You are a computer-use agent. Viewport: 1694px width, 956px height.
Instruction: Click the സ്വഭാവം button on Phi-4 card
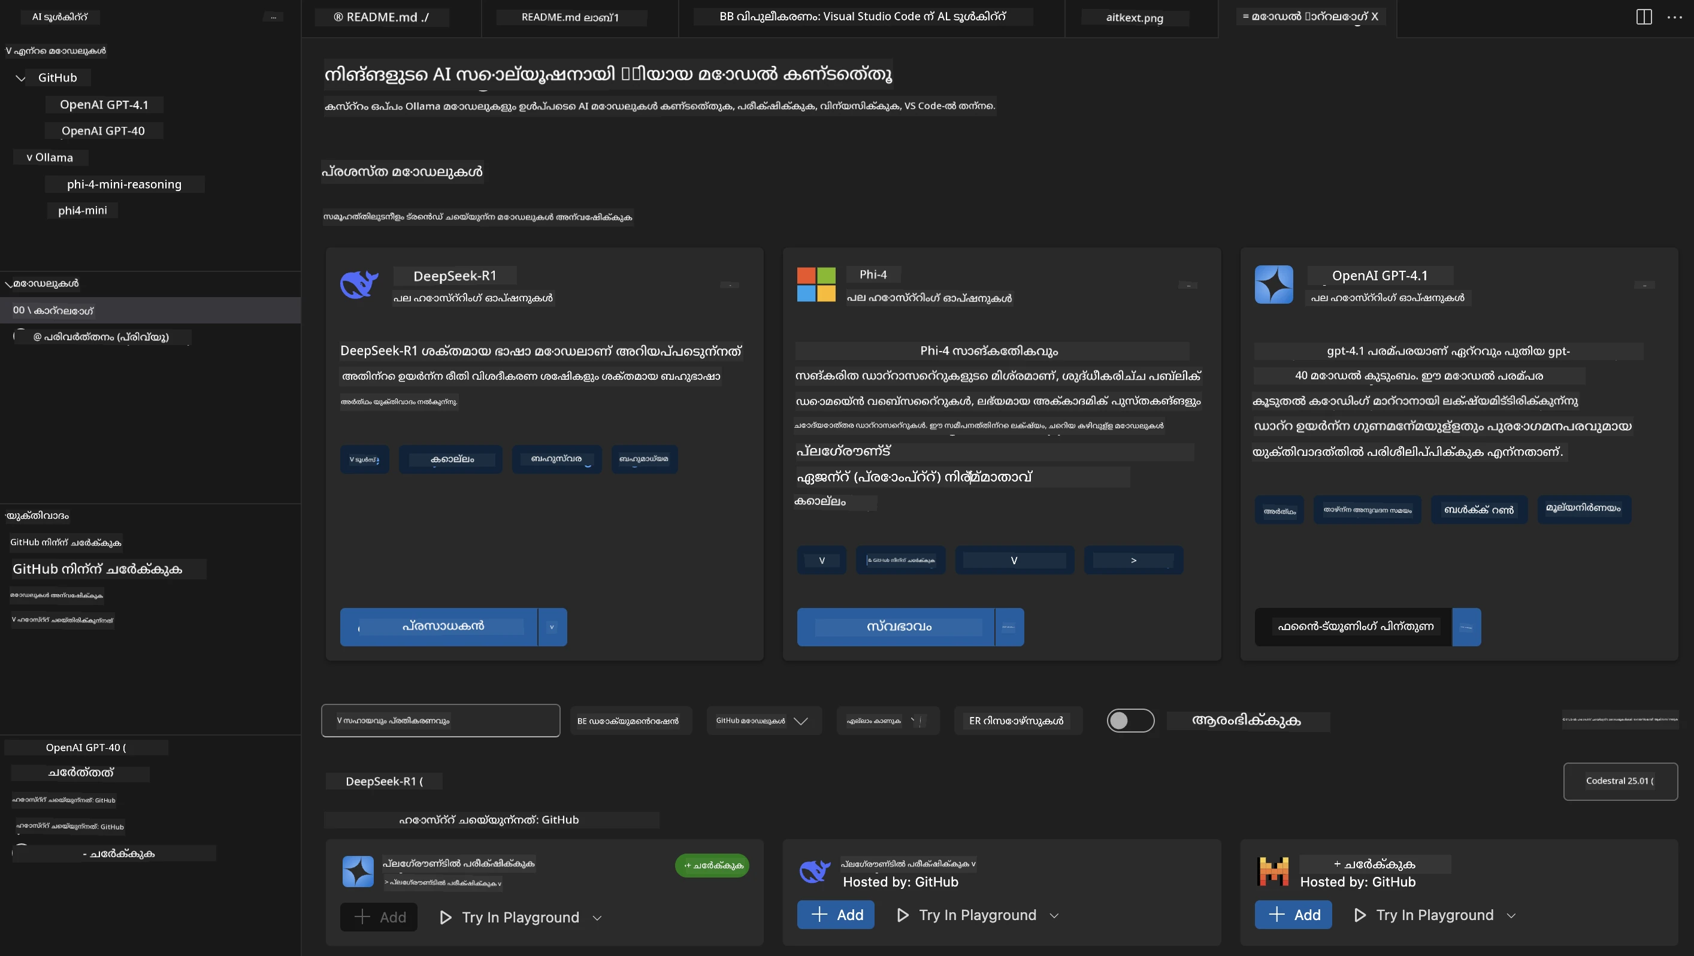(896, 627)
